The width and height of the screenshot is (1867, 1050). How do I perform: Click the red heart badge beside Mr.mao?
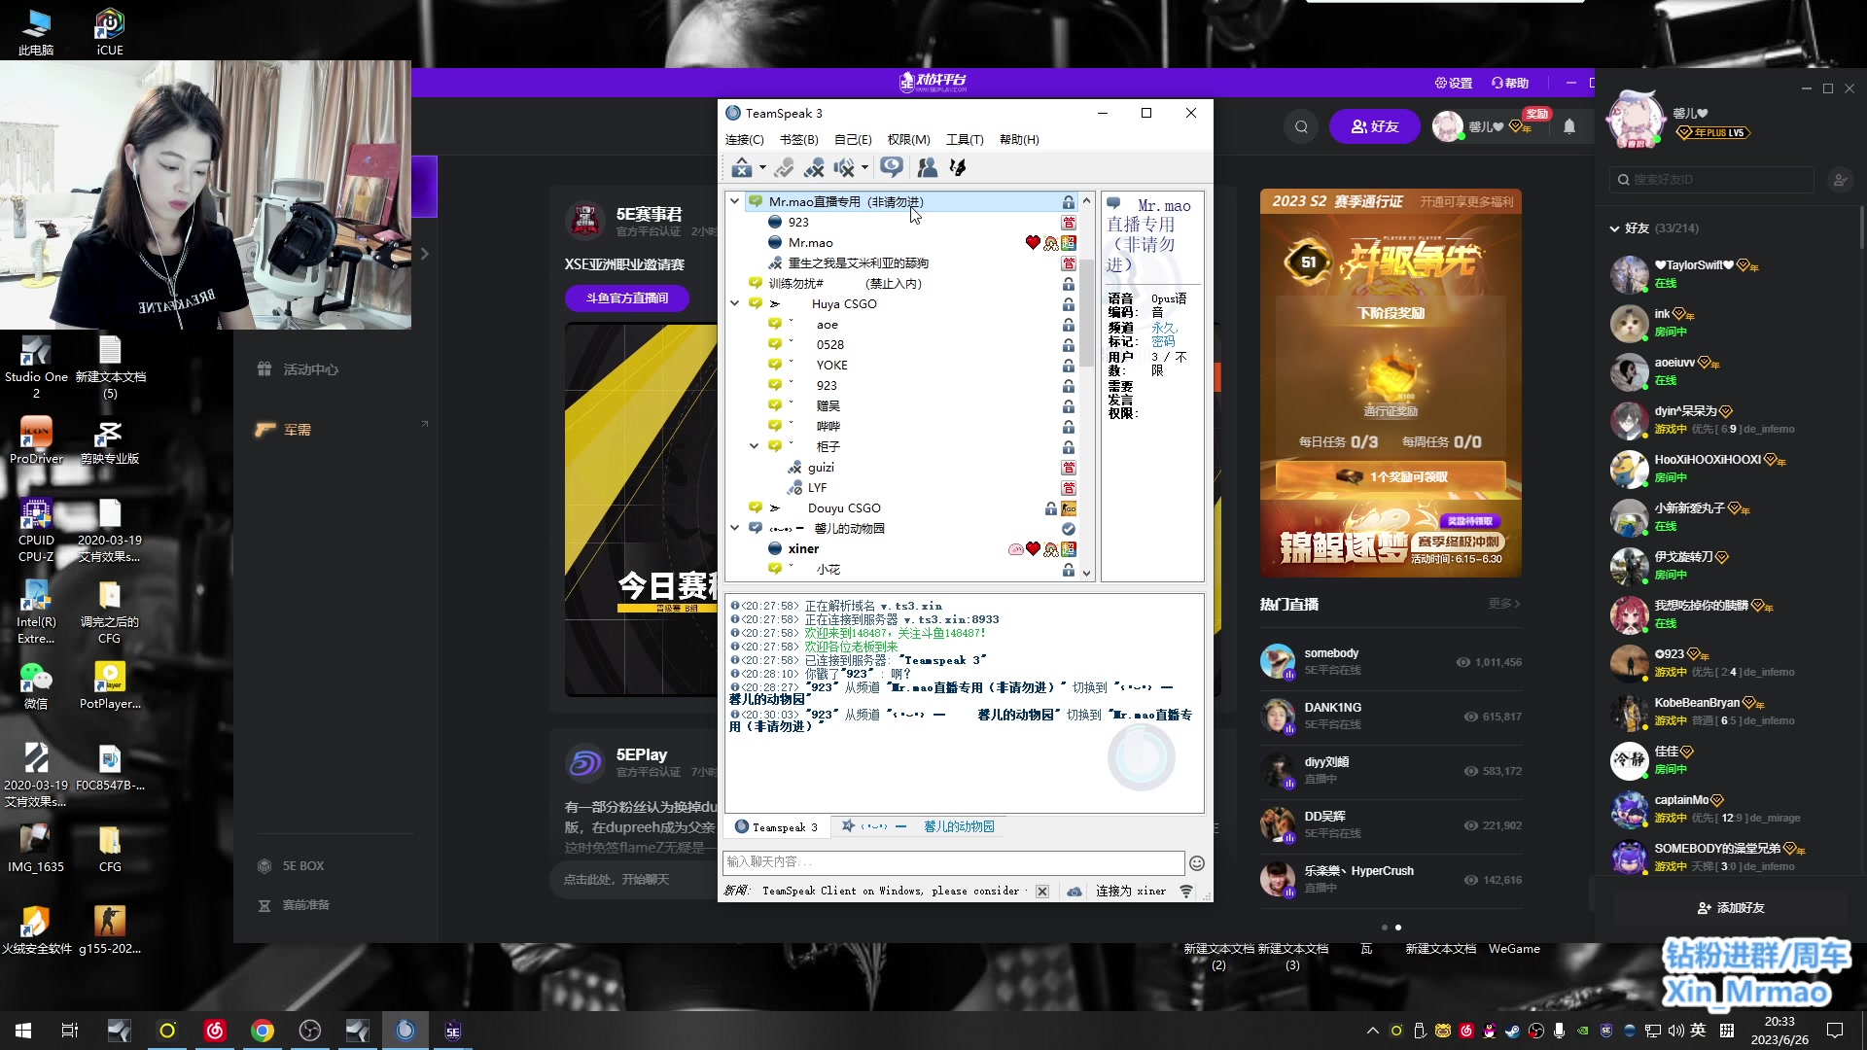[x=1033, y=242]
